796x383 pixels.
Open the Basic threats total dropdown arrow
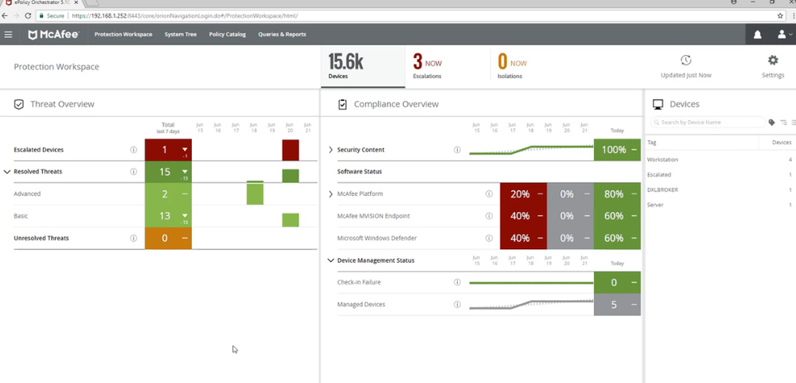coord(185,216)
